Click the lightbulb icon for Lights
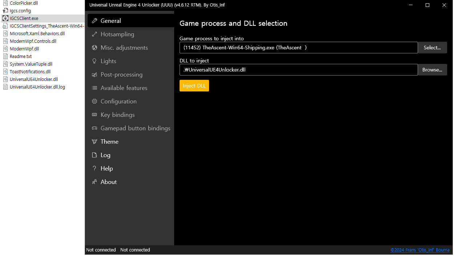470x262 pixels. tap(95, 61)
